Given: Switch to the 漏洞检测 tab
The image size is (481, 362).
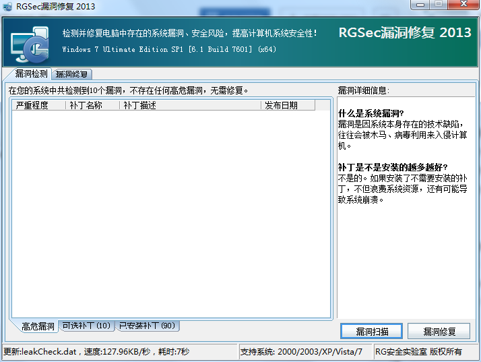Looking at the screenshot, I should click(31, 74).
